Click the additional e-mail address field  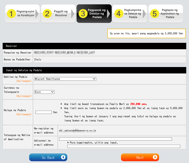point(116,139)
